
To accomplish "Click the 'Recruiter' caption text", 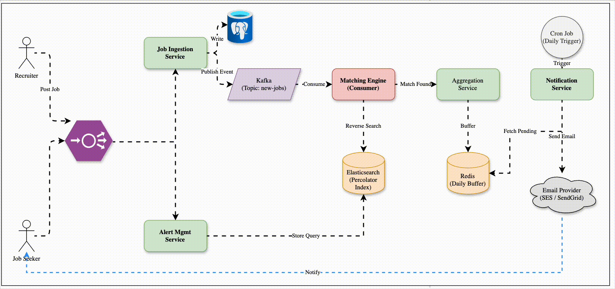I will pos(26,75).
